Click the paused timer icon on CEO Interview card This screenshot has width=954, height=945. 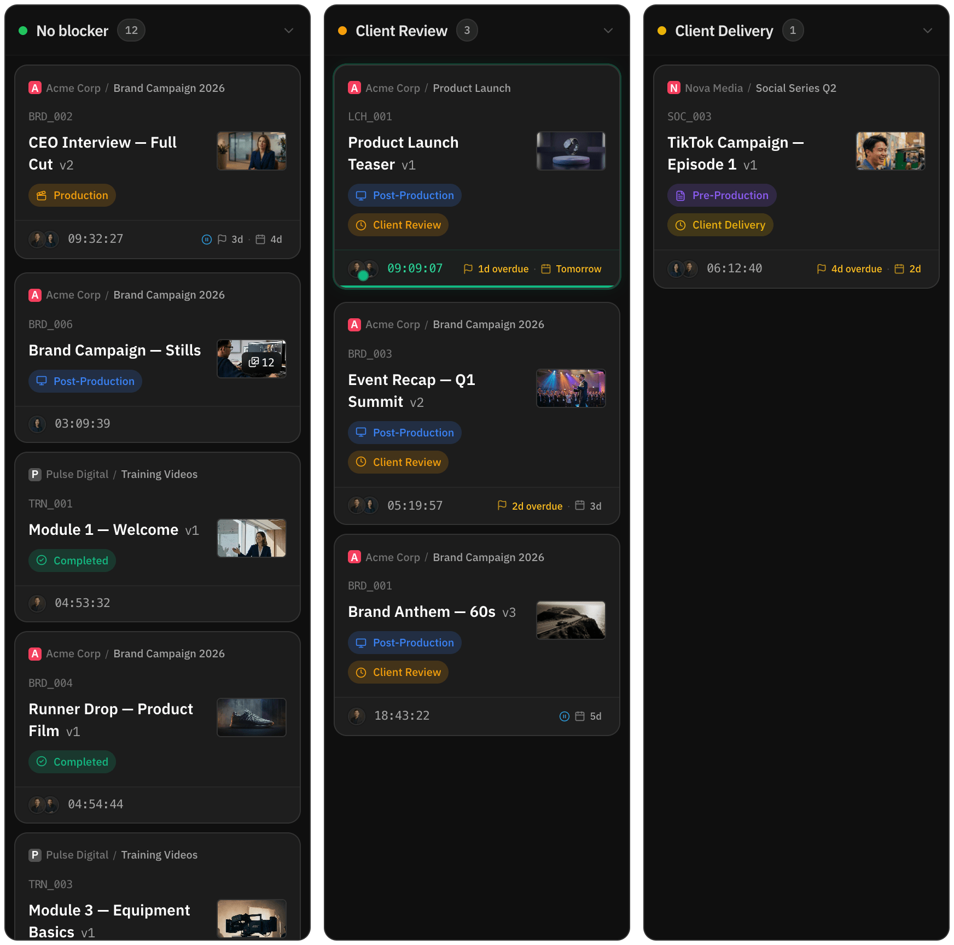click(207, 240)
